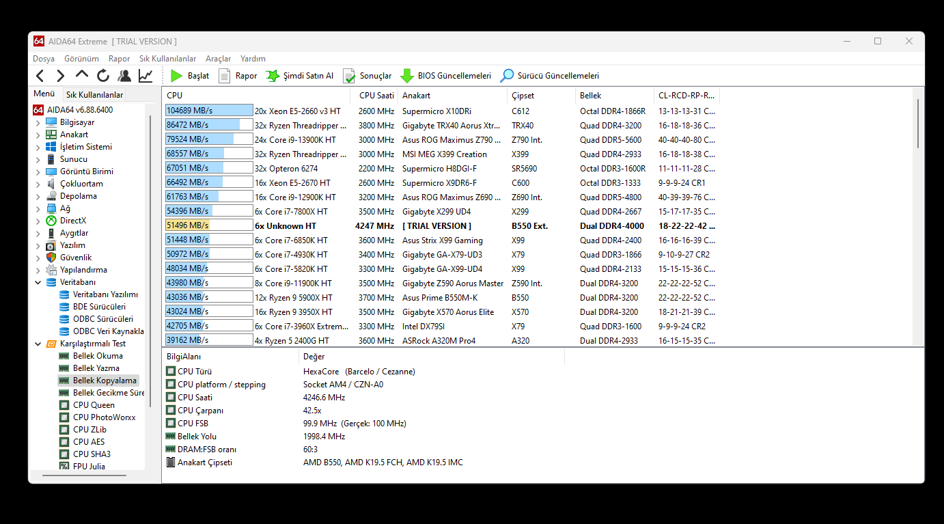Click the up-level arrow icon
The image size is (944, 524).
pos(82,74)
